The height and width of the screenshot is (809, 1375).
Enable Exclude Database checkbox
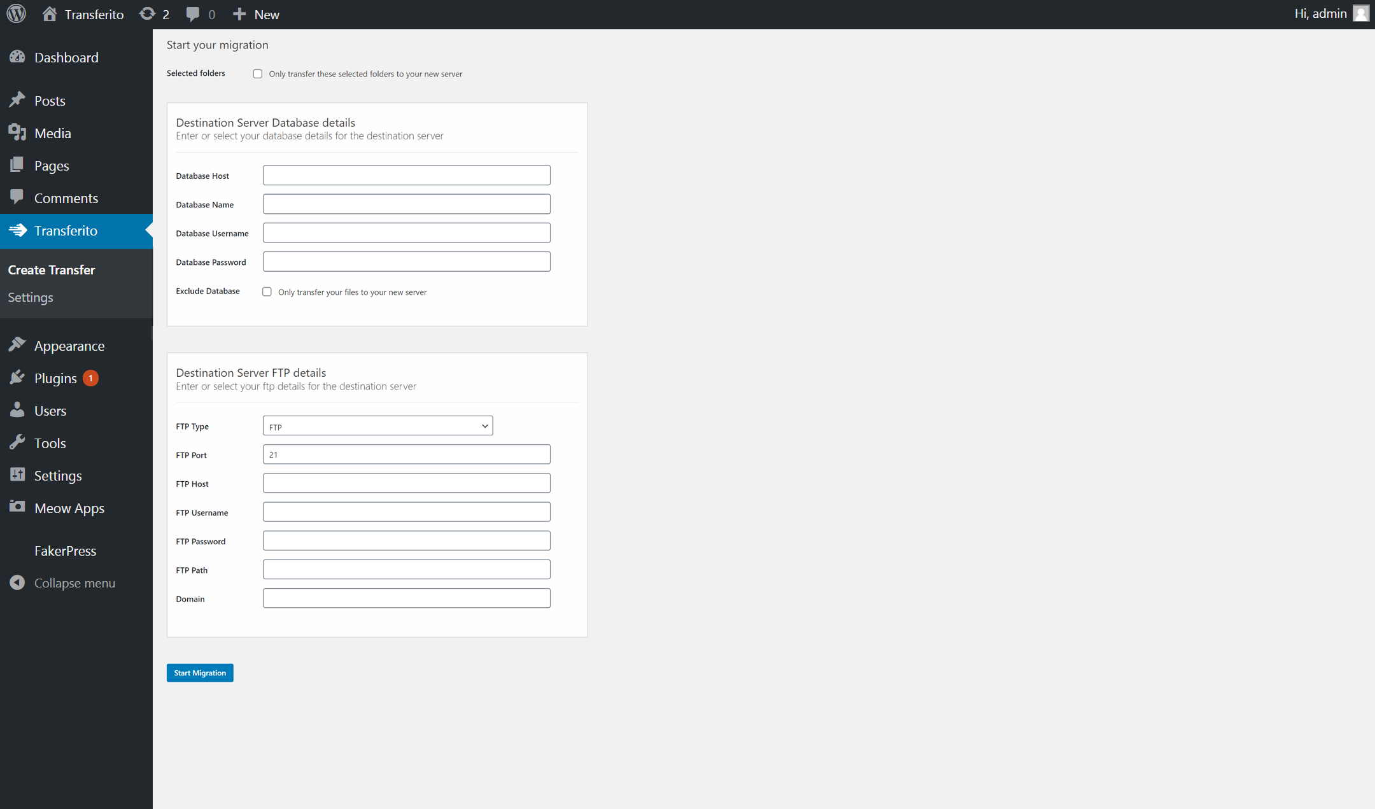pyautogui.click(x=268, y=292)
